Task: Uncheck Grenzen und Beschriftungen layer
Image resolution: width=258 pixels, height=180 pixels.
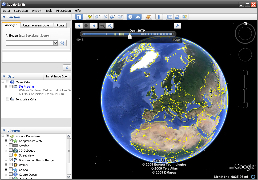Action: tap(11, 159)
